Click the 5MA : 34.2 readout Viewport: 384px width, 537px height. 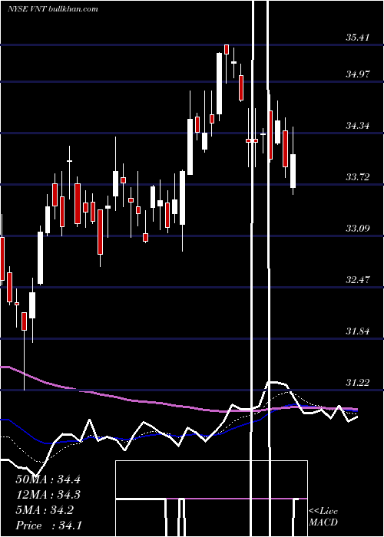(45, 510)
